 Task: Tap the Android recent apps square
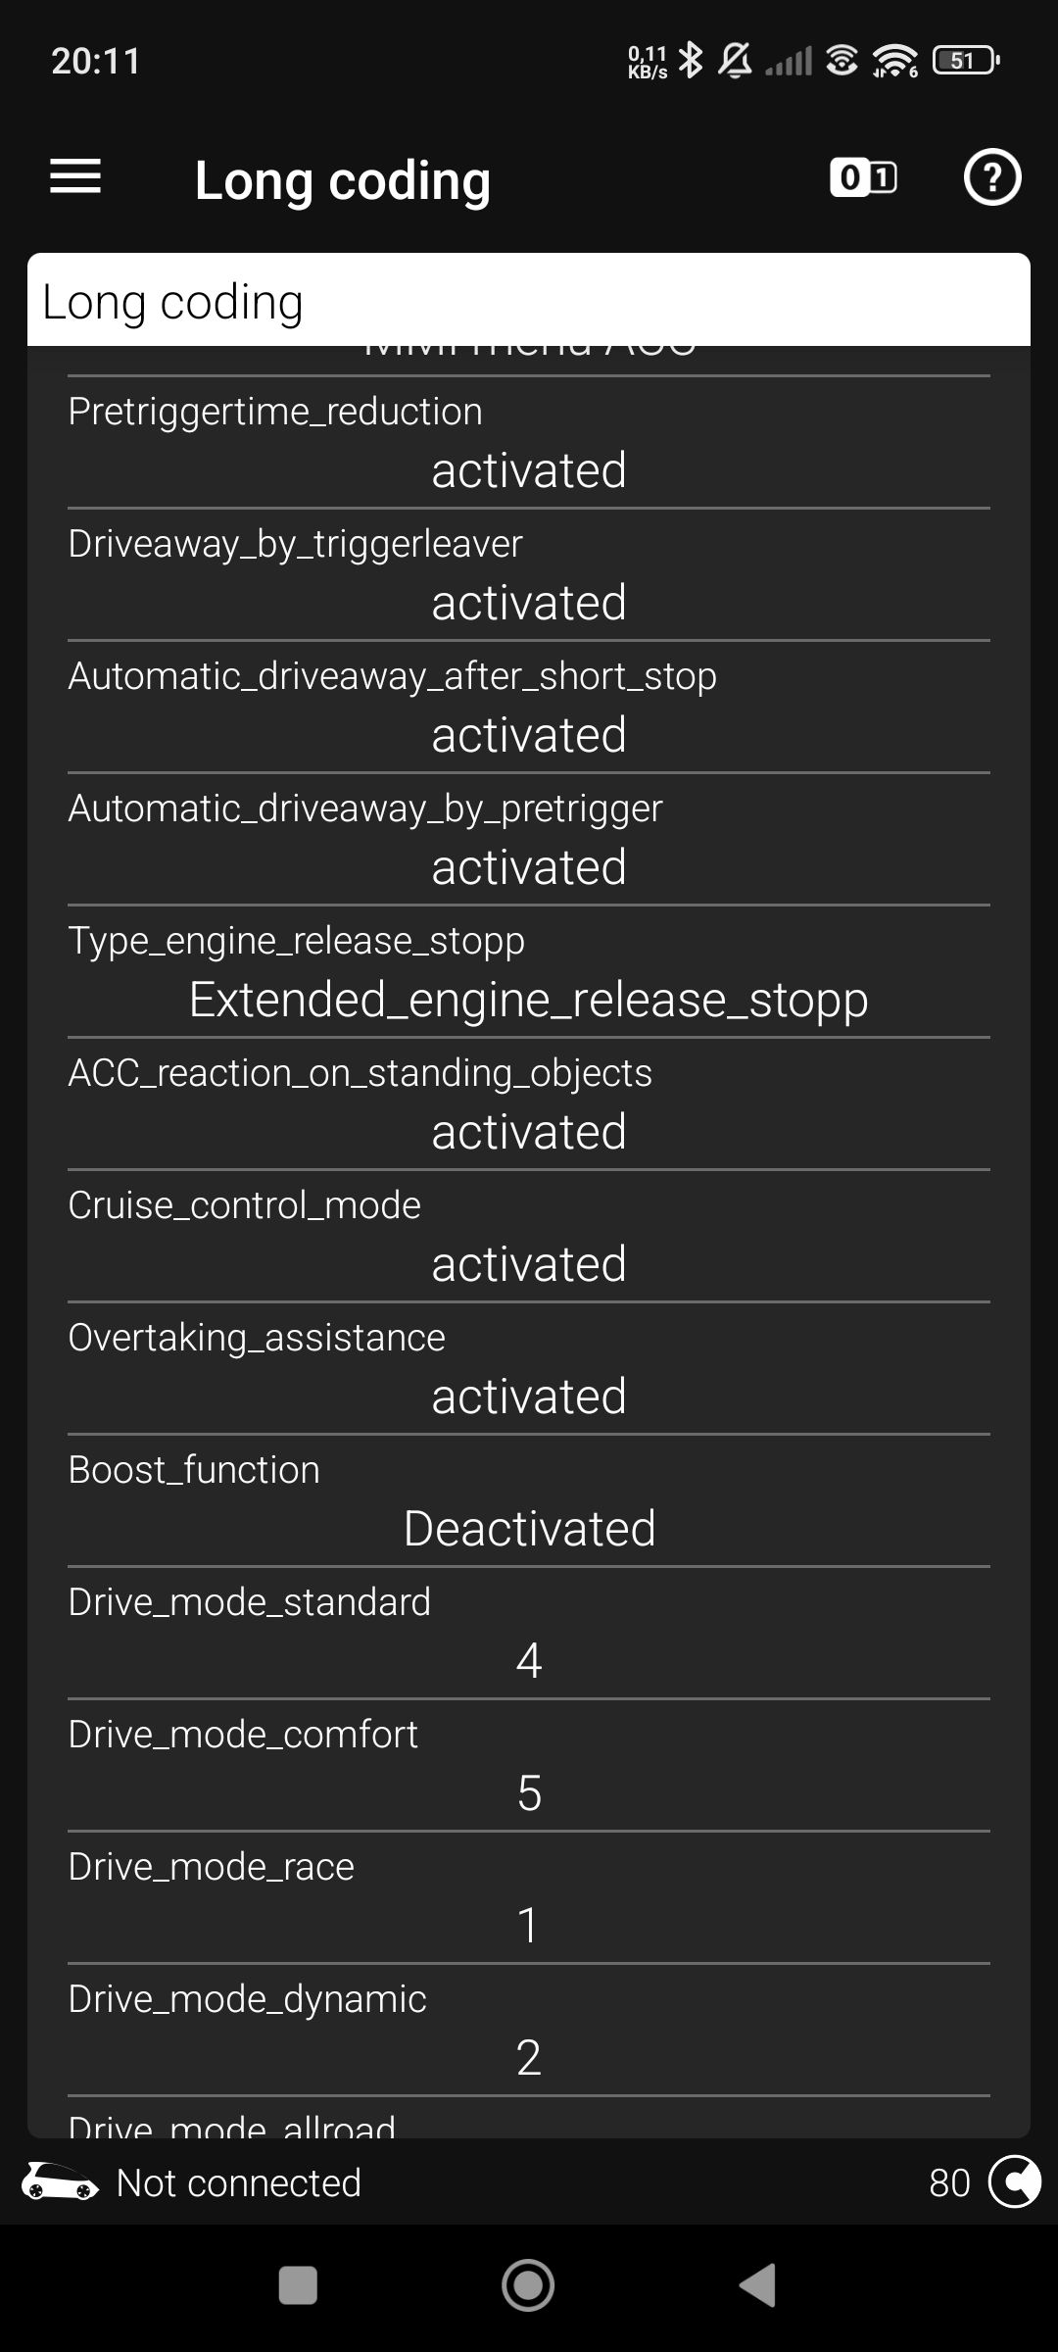[x=298, y=2285]
